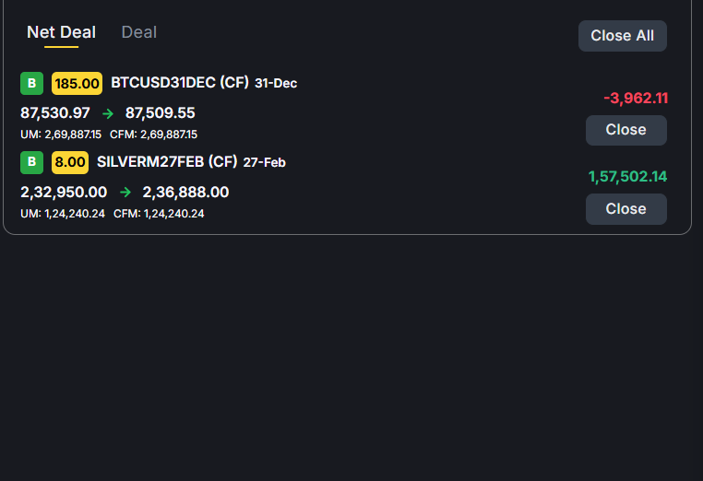
Task: Close the SILVERM27FEB position
Action: 626,209
